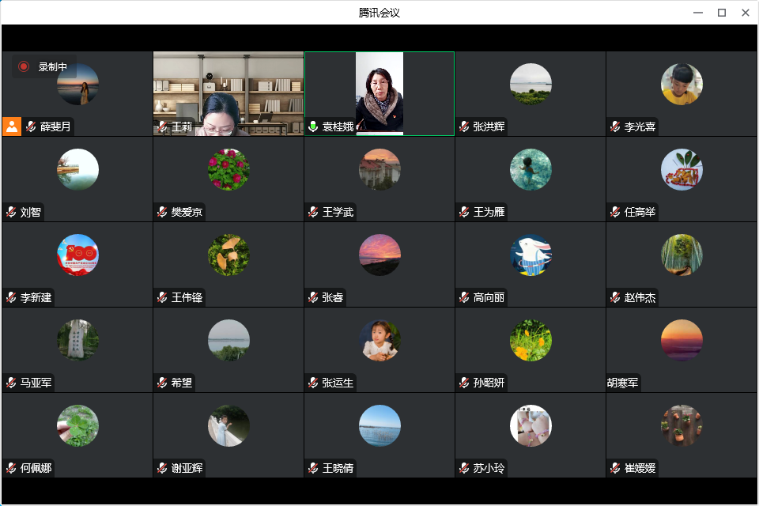Click muted microphone icon next to 希望
759x506 pixels.
[162, 383]
